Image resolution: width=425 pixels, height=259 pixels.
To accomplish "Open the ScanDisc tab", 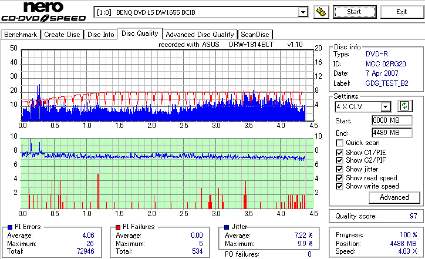I will point(255,35).
